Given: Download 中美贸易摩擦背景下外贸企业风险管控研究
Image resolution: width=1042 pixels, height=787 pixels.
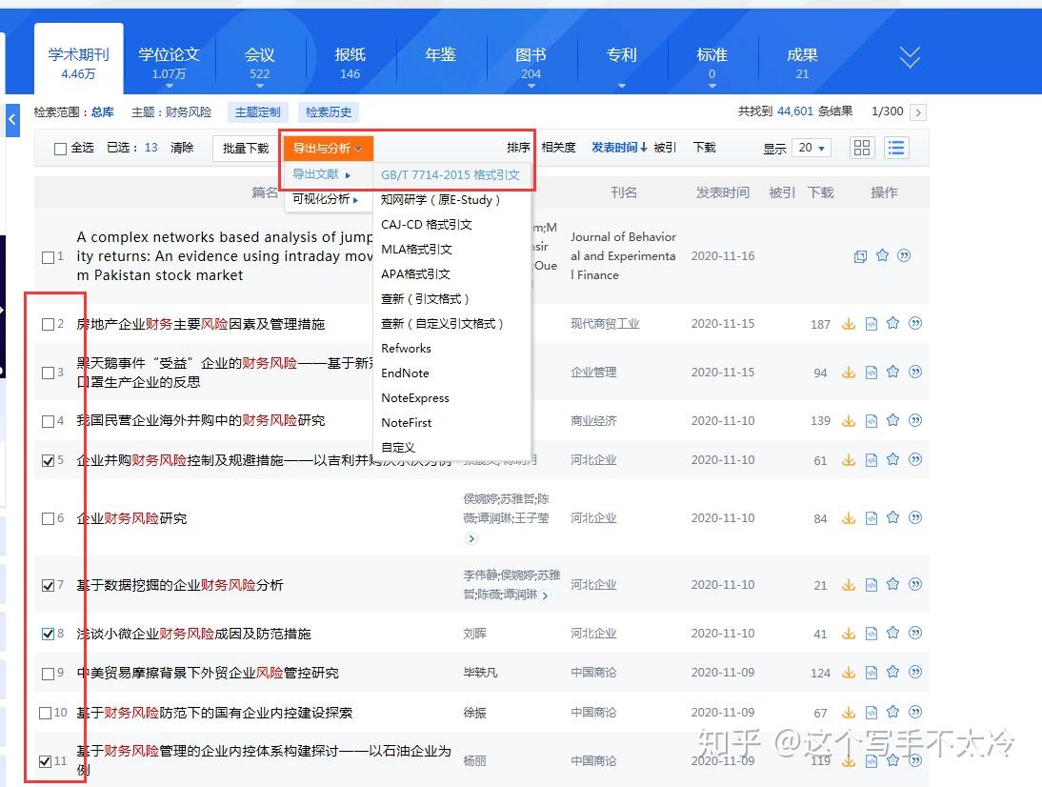Looking at the screenshot, I should coord(849,673).
